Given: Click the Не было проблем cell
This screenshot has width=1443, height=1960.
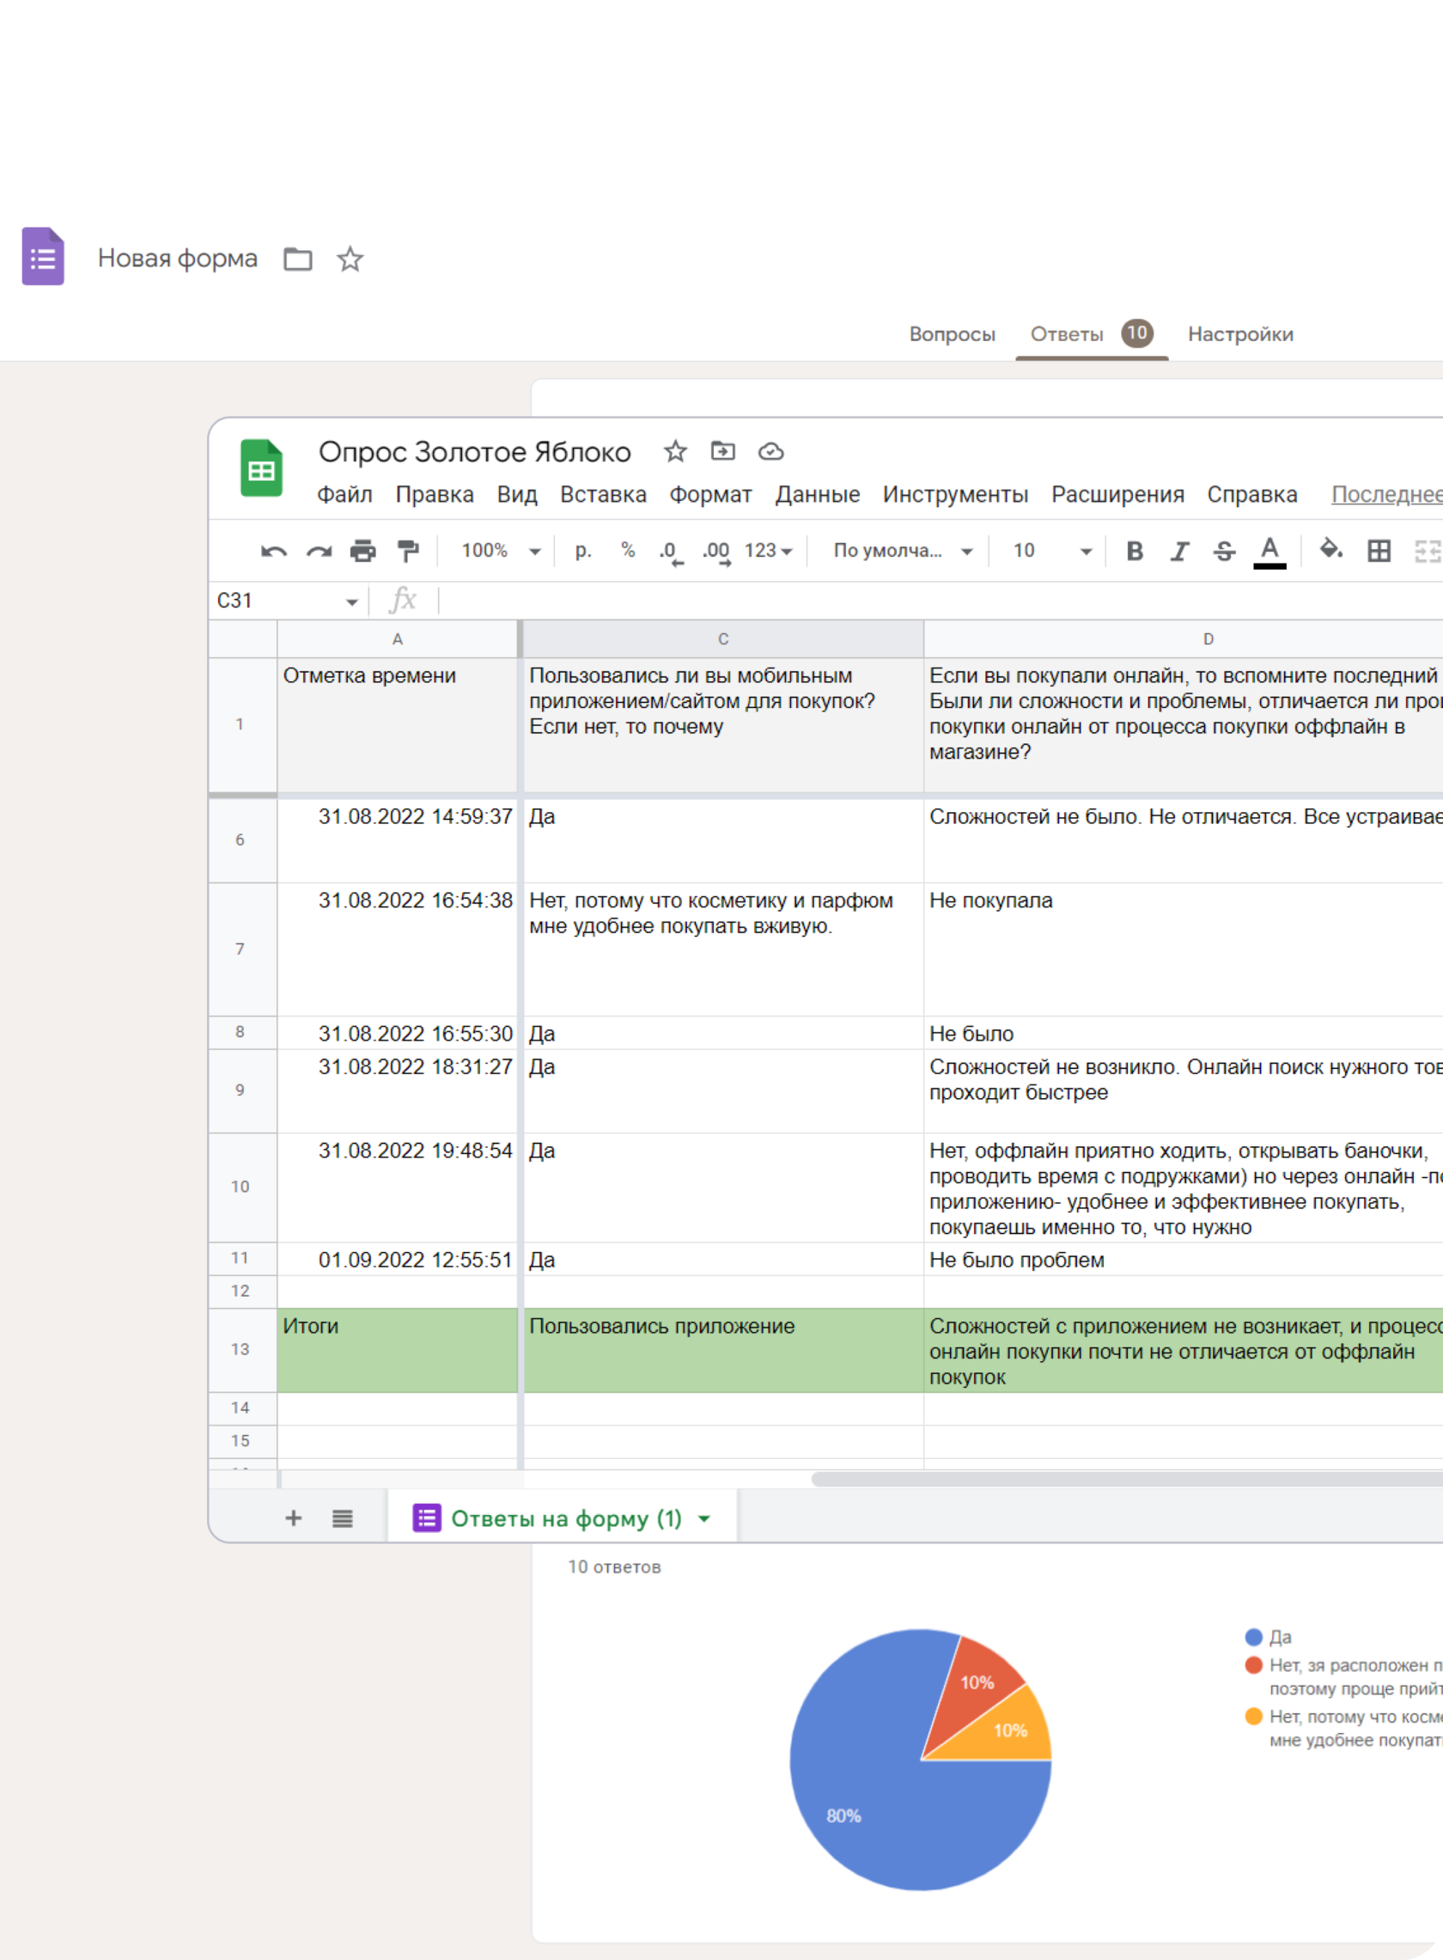Looking at the screenshot, I should tap(1184, 1260).
